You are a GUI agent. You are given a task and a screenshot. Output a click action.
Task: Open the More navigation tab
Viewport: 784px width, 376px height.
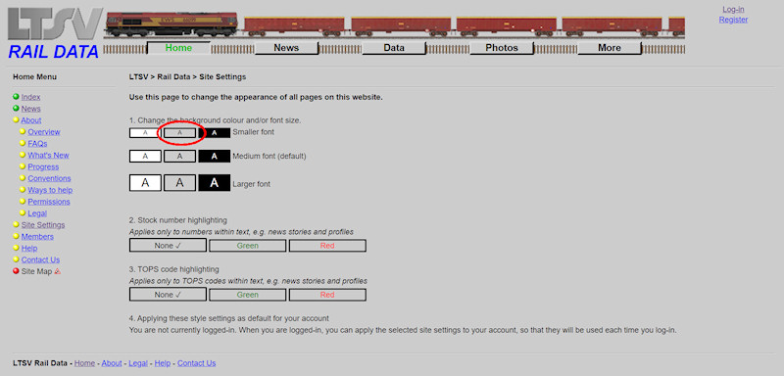[610, 48]
